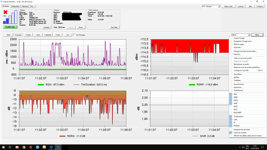Image resolution: width=267 pixels, height=150 pixels.
Task: Click the Huawei Monitor taskbar icon
Action: 58,147
